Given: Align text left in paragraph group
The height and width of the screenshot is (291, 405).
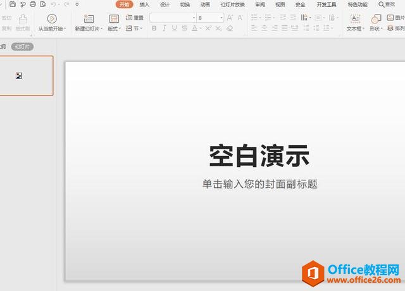Looking at the screenshot, I should coord(254,28).
